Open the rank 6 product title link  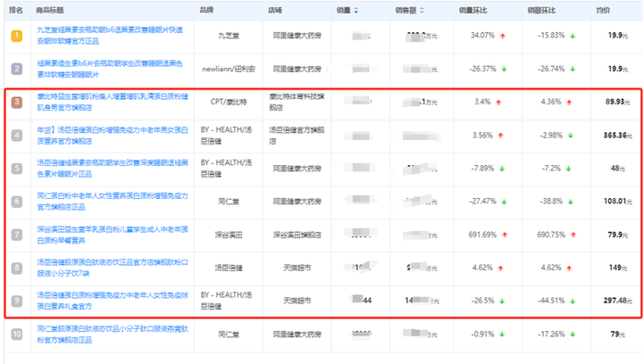(x=113, y=202)
